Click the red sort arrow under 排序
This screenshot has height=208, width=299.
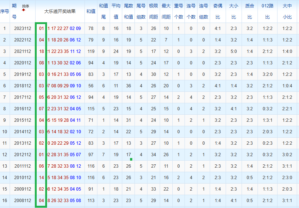point(24,10)
